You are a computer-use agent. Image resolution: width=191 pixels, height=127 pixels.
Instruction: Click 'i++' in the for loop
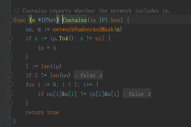[x=88, y=84]
